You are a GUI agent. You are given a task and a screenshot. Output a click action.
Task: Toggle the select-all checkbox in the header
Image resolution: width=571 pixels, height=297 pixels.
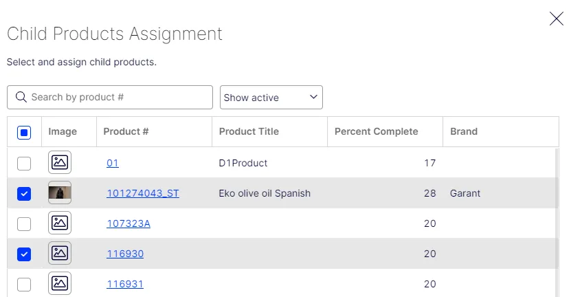[24, 132]
